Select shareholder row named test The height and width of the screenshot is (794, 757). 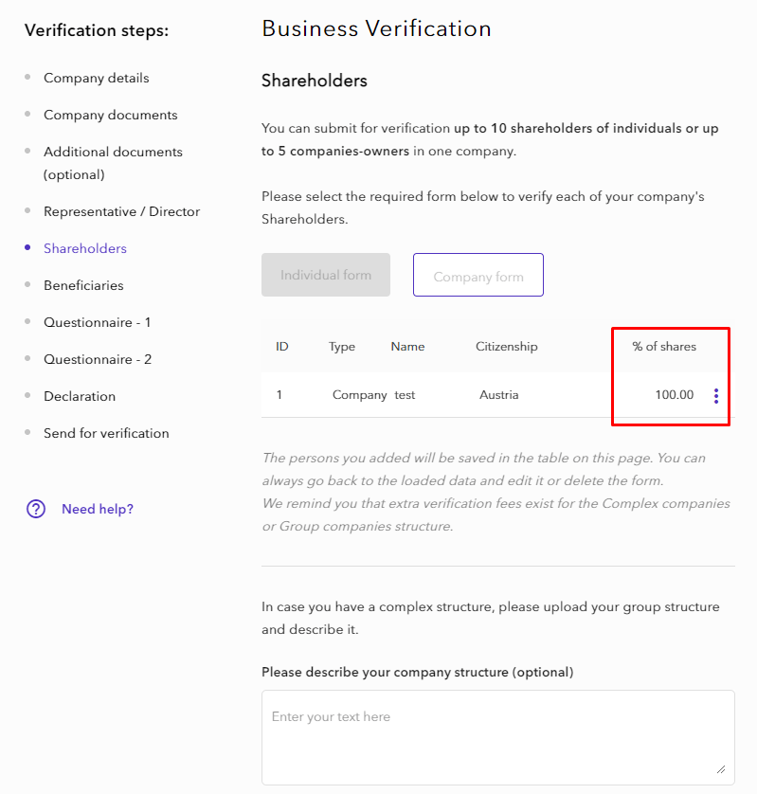405,395
